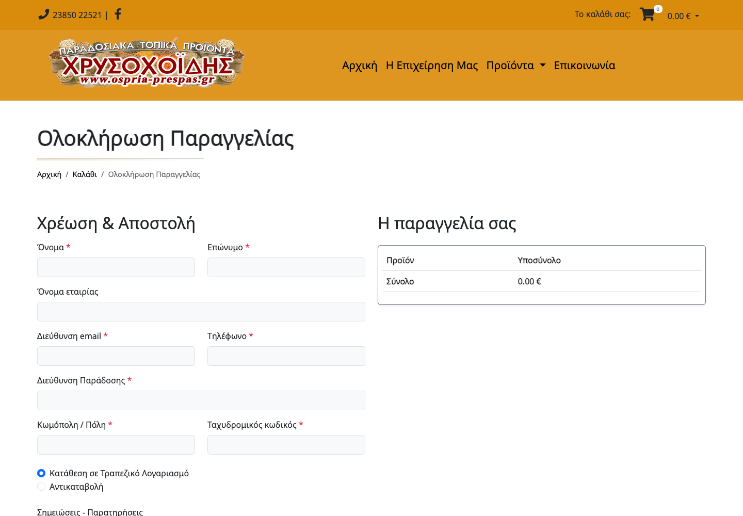Open the Facebook page icon
743x516 pixels.
pos(118,14)
